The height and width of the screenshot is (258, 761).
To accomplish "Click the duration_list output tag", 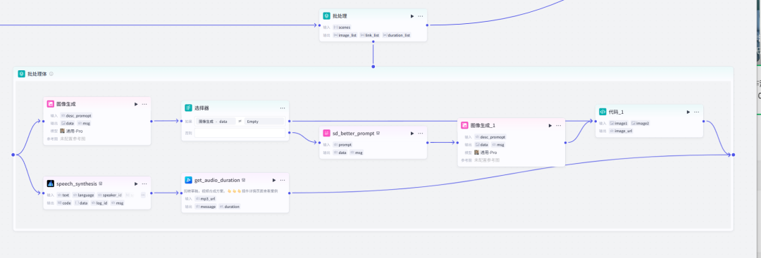I will pyautogui.click(x=397, y=35).
